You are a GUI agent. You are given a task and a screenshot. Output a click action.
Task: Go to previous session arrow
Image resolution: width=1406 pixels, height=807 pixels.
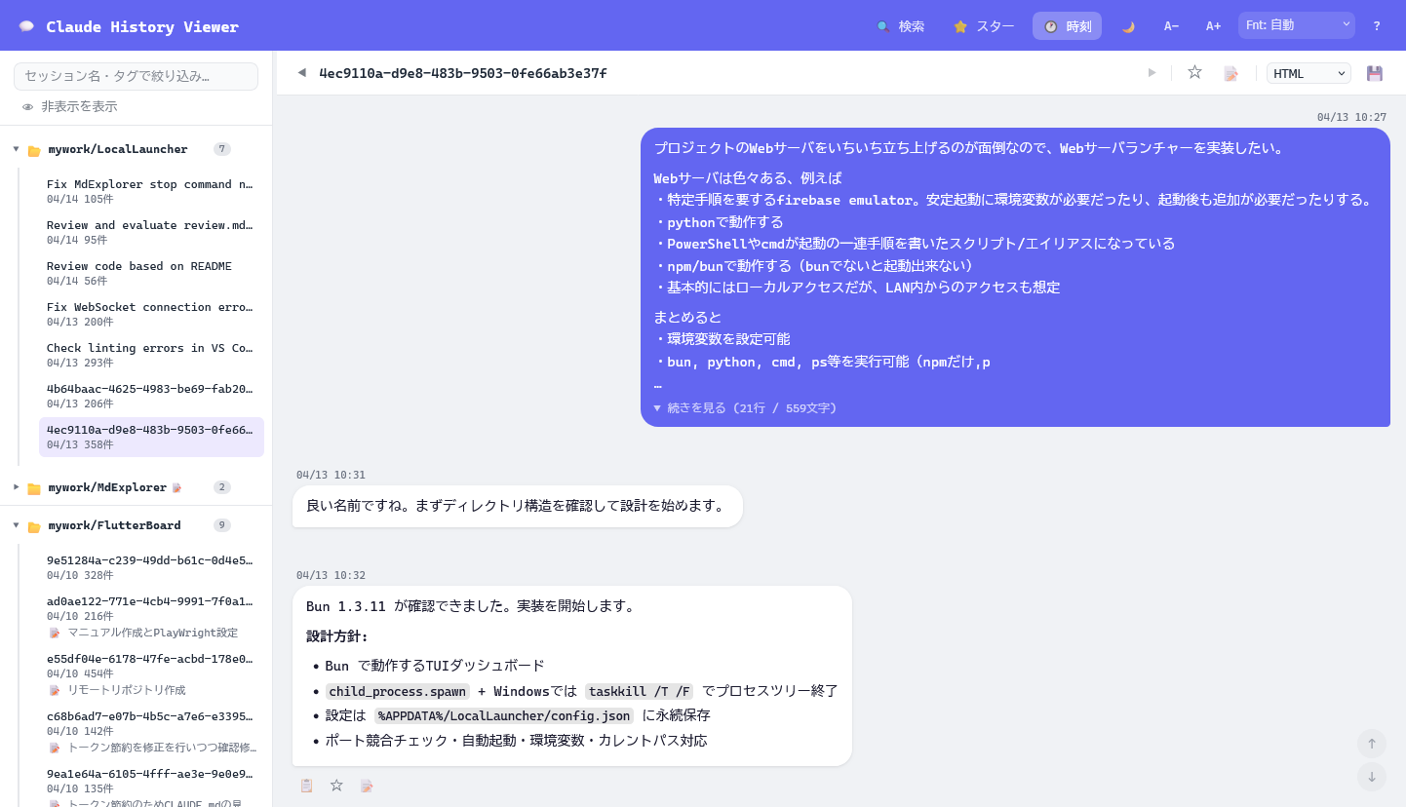pyautogui.click(x=301, y=73)
